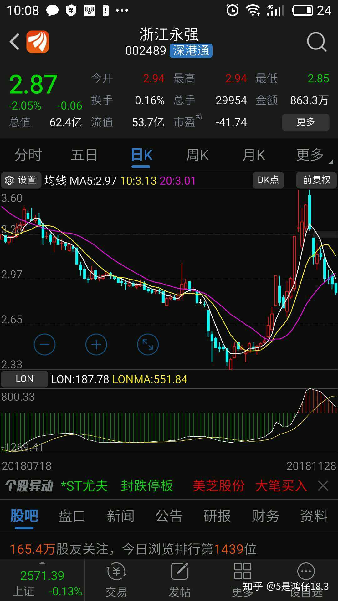
Task: Tap the 165.4万股友关注 summary line
Action: click(x=133, y=549)
